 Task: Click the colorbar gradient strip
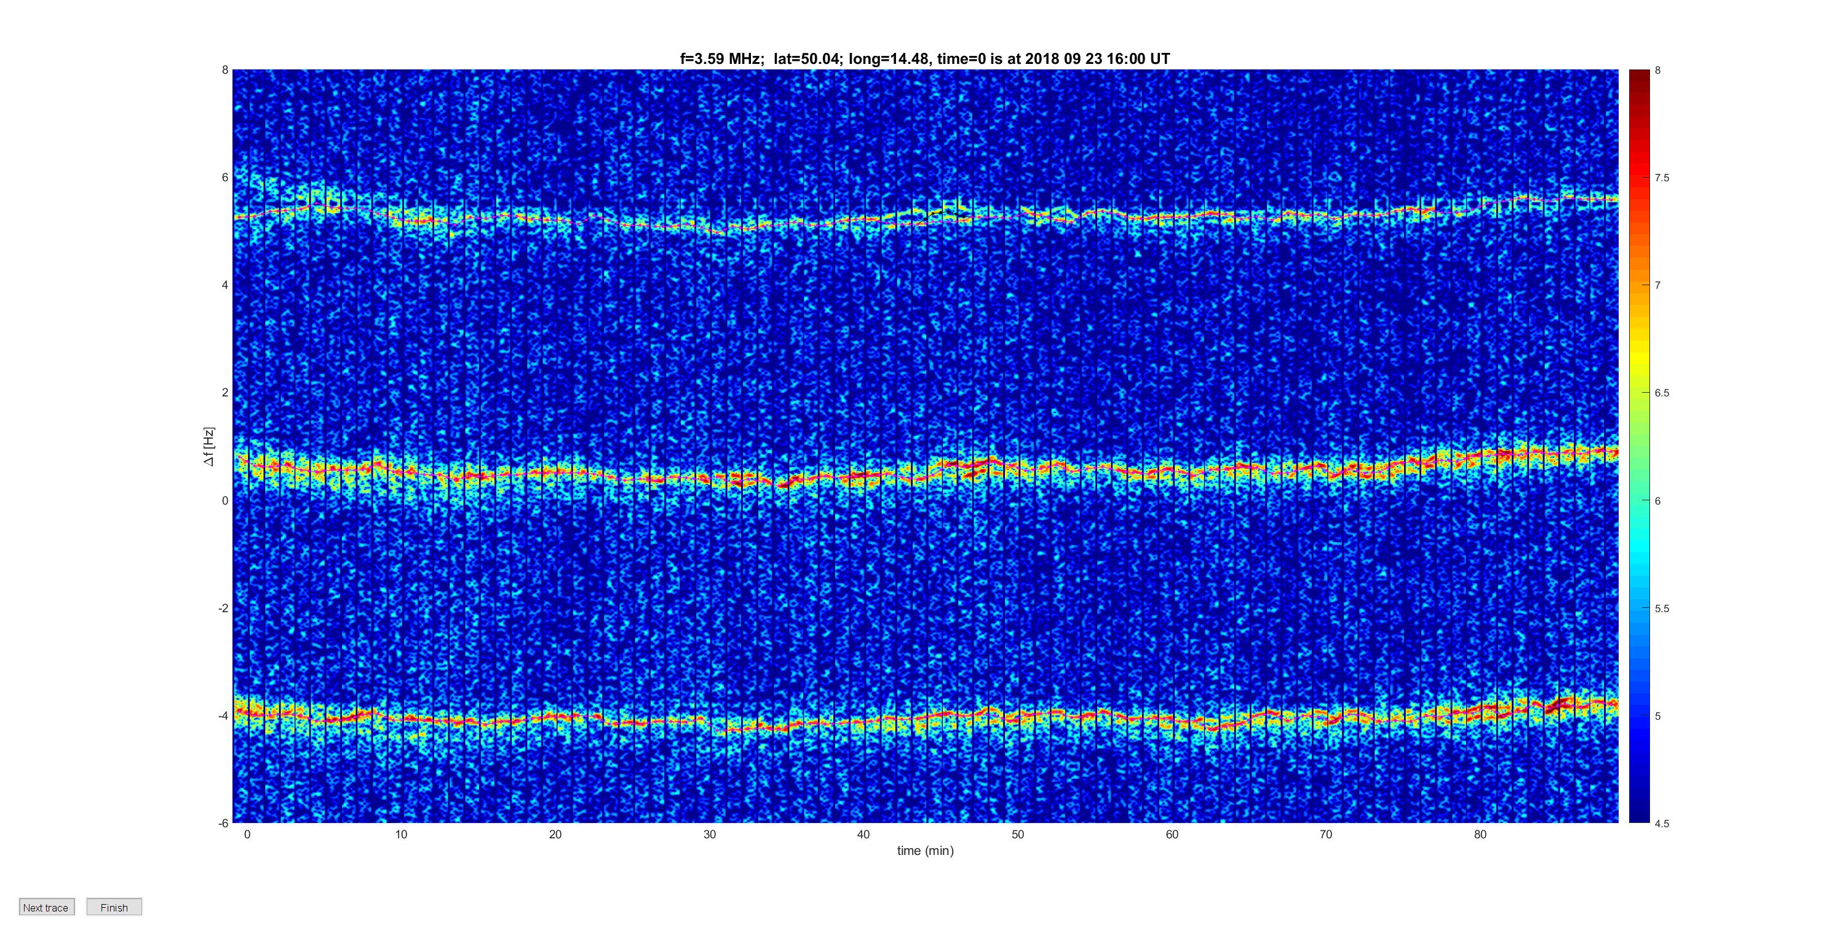click(x=1640, y=446)
